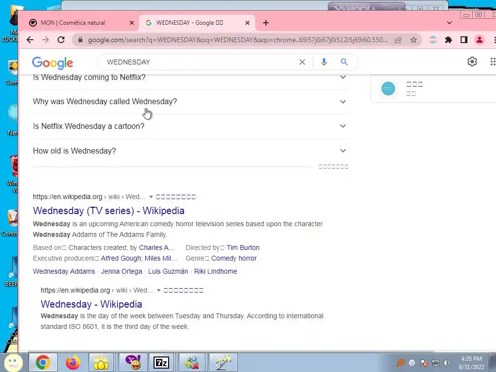
Task: Open Yahoo Messenger from taskbar
Action: [133, 362]
